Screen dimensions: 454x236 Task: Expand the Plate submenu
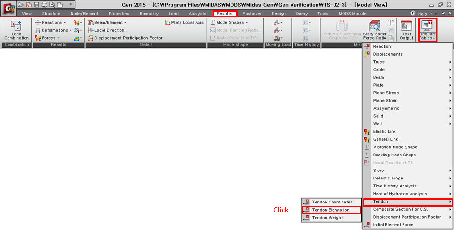click(x=407, y=85)
